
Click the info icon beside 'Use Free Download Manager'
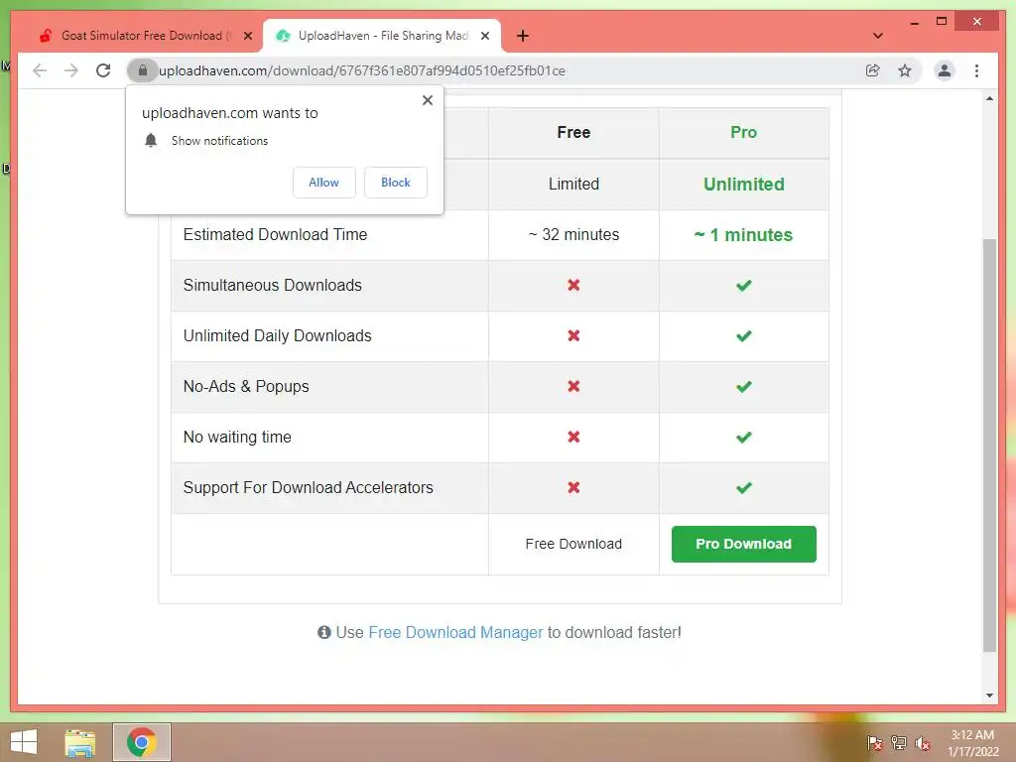[324, 632]
